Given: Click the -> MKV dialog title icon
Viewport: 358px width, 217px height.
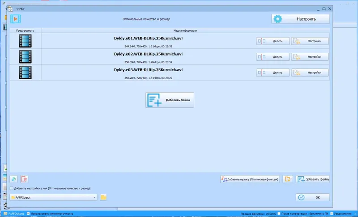Looking at the screenshot, I should [10, 9].
